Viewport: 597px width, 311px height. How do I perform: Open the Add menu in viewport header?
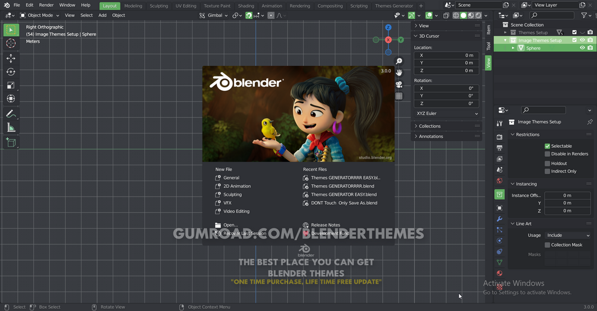[102, 15]
